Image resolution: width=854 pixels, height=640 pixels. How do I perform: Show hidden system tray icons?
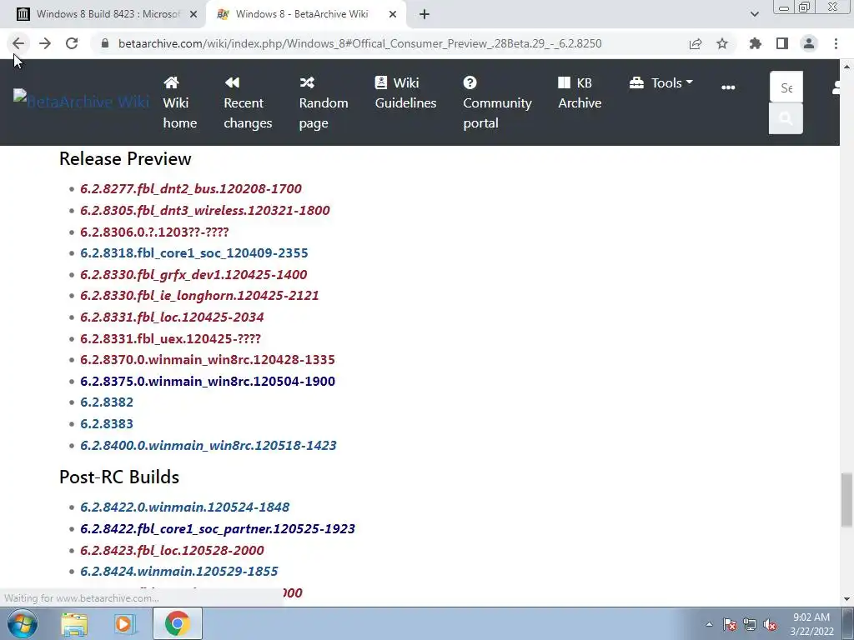pos(709,624)
